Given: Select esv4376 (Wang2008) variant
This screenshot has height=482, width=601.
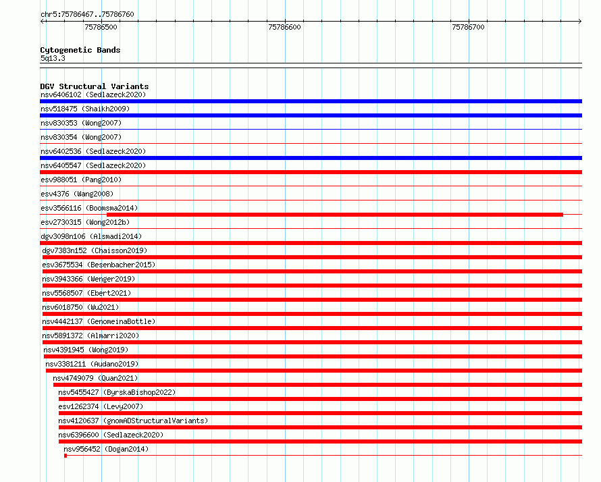Looking at the screenshot, I should click(77, 194).
